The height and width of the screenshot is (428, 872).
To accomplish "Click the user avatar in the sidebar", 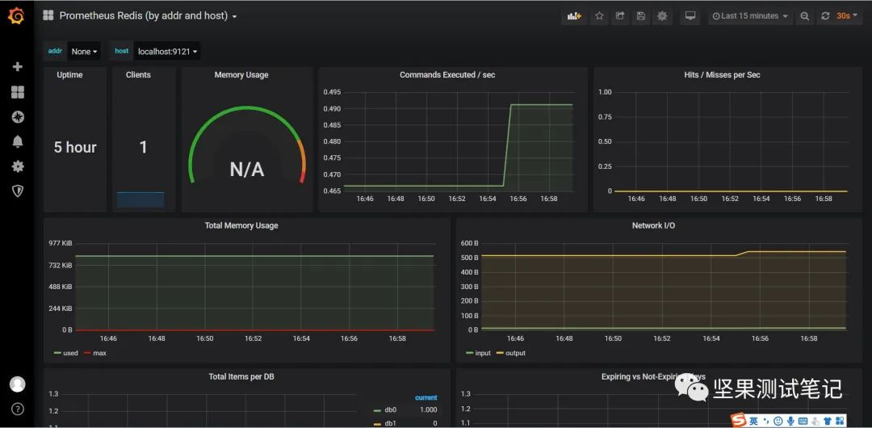I will [17, 384].
